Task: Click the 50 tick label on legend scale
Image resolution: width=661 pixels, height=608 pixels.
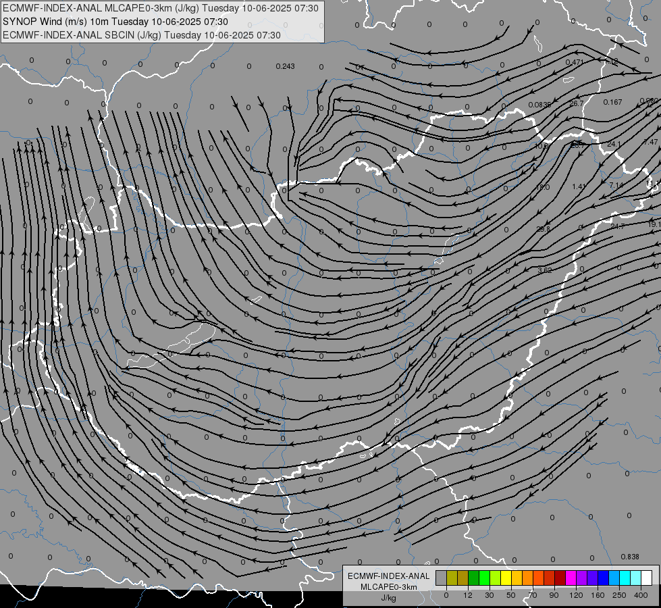Action: coord(511,595)
